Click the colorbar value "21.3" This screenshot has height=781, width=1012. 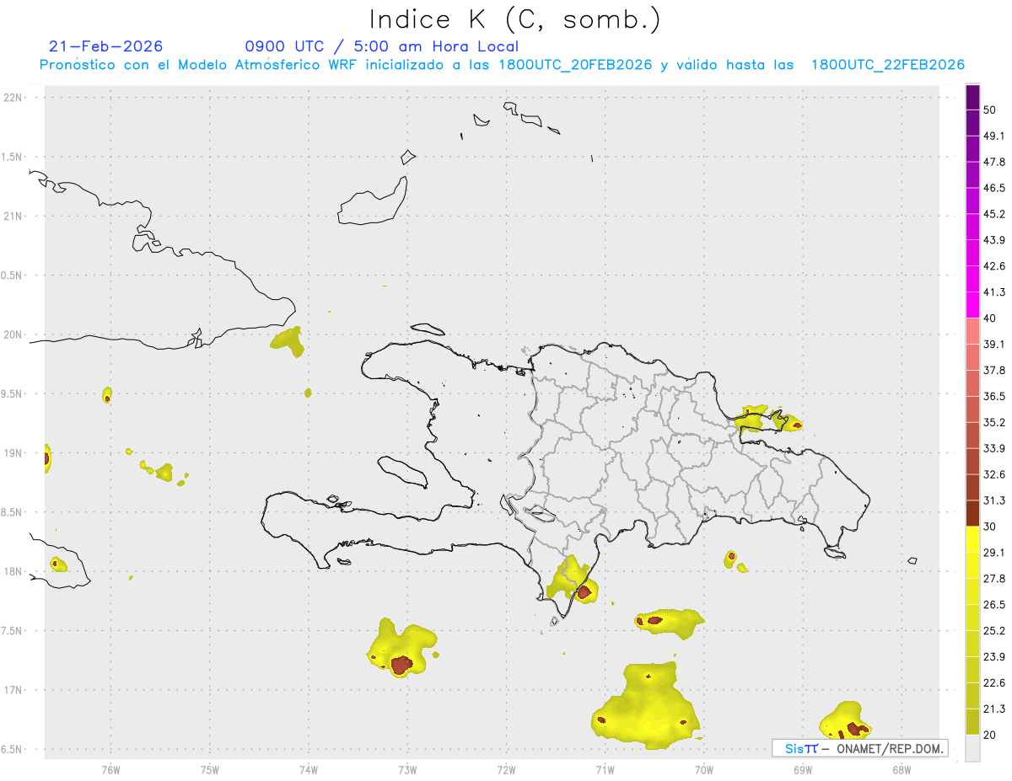[x=994, y=709]
